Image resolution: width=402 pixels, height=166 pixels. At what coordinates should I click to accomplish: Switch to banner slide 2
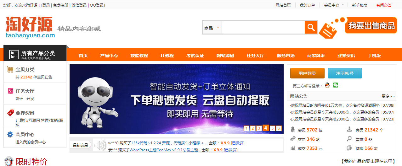coord(252,128)
